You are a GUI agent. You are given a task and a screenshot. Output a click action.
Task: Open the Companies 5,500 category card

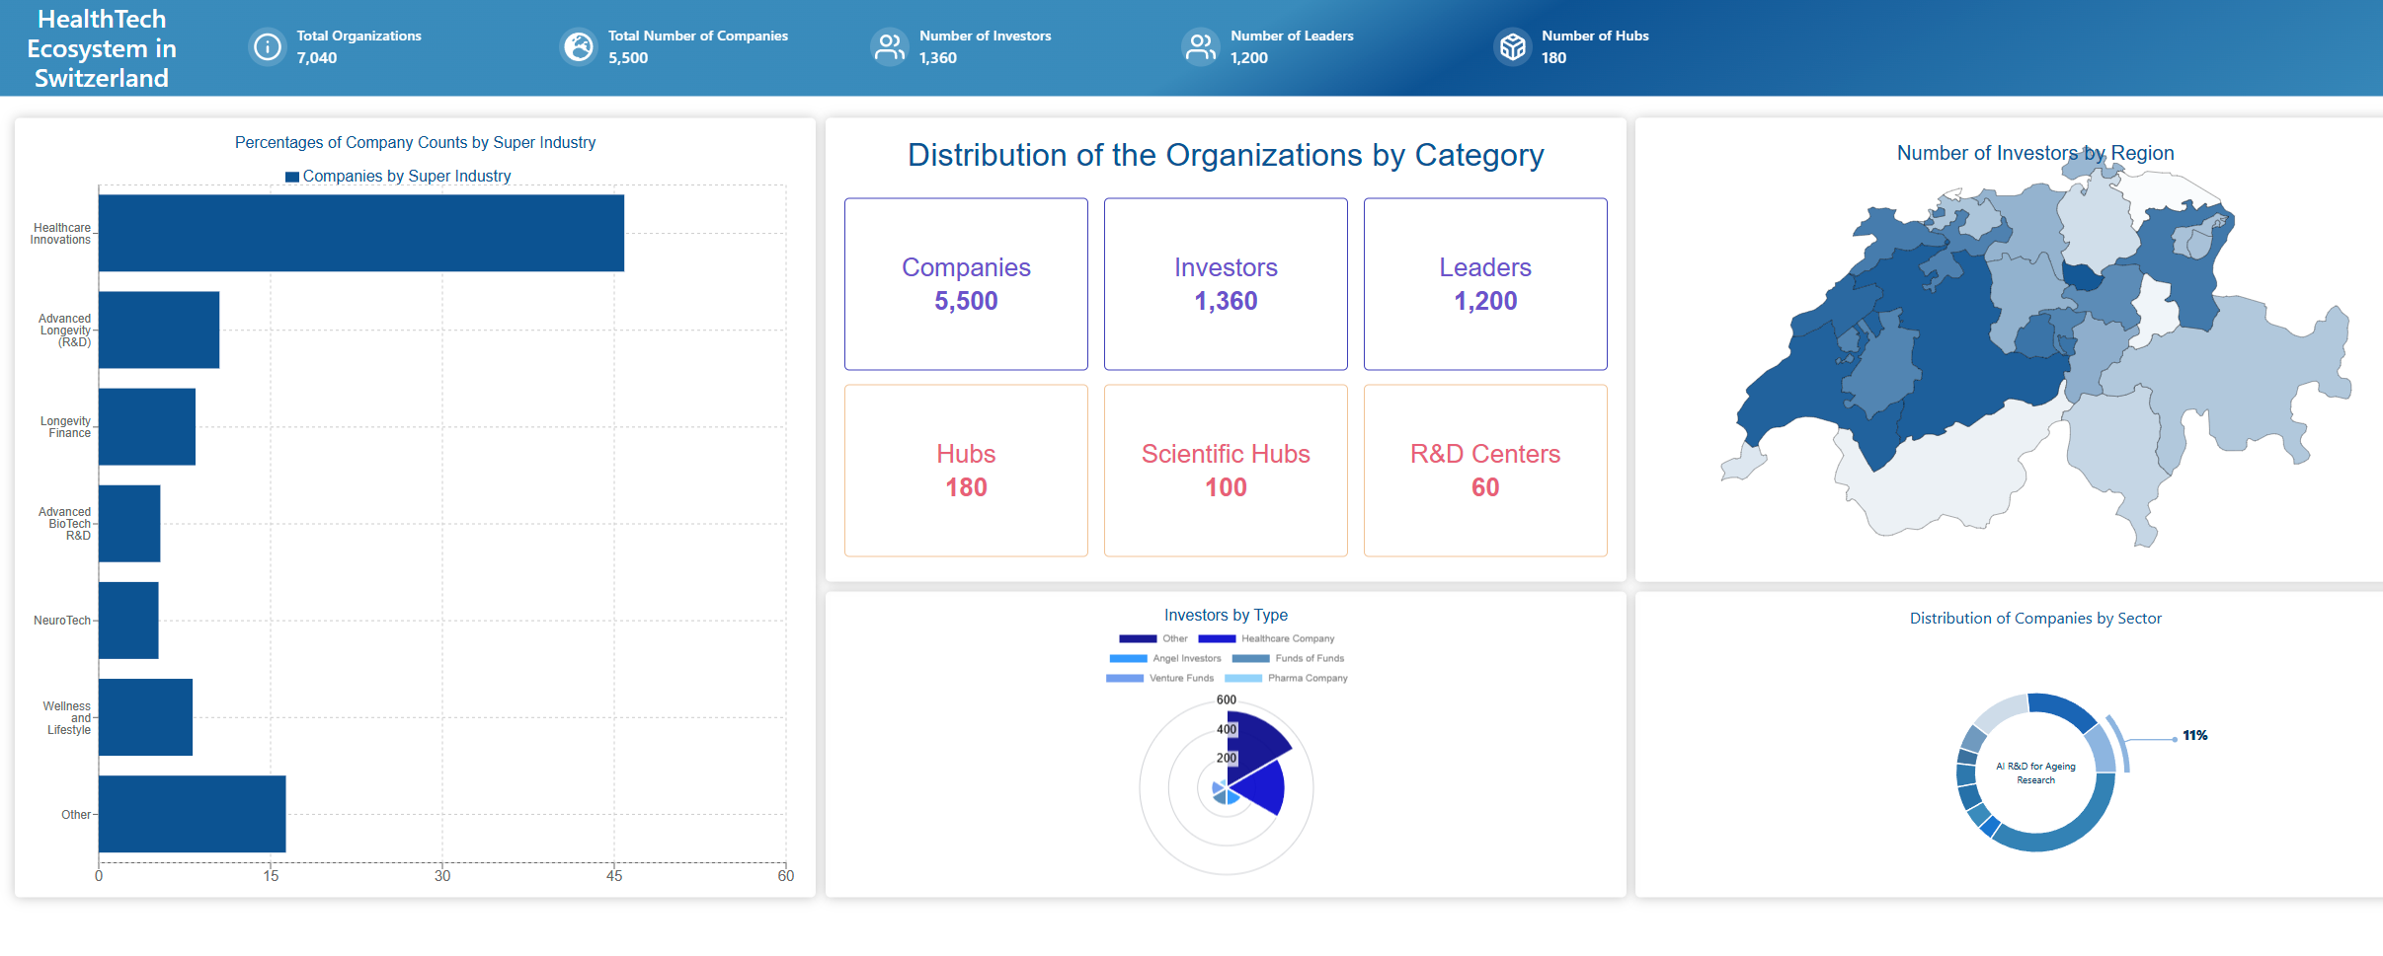click(x=966, y=284)
